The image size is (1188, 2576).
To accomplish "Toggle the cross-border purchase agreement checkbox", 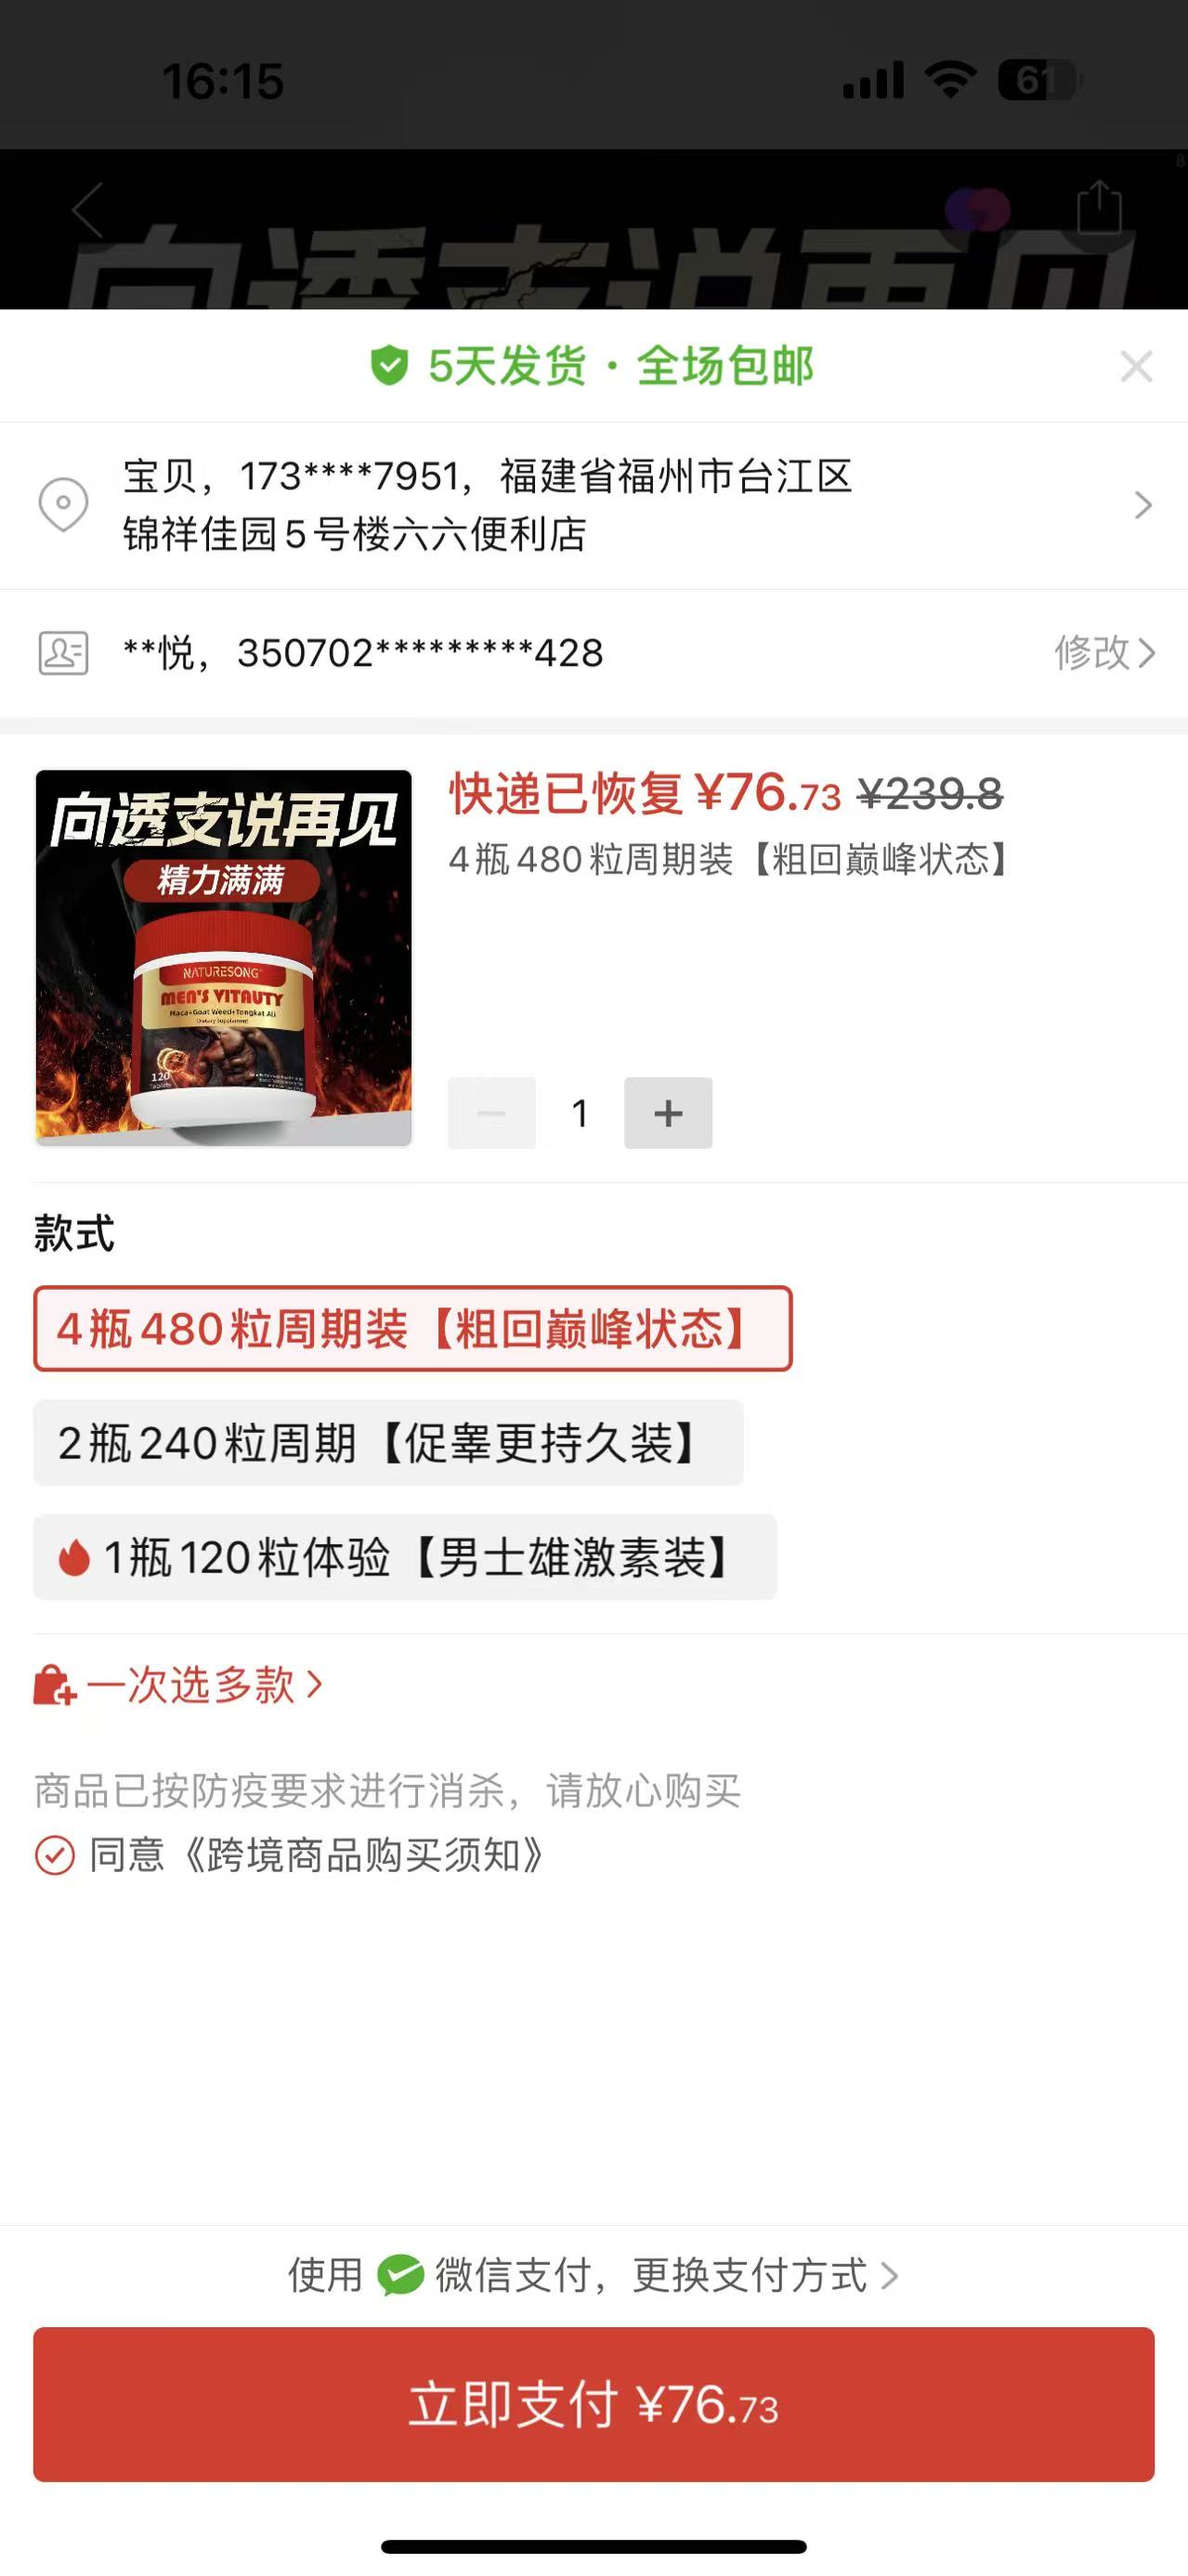I will 54,1855.
